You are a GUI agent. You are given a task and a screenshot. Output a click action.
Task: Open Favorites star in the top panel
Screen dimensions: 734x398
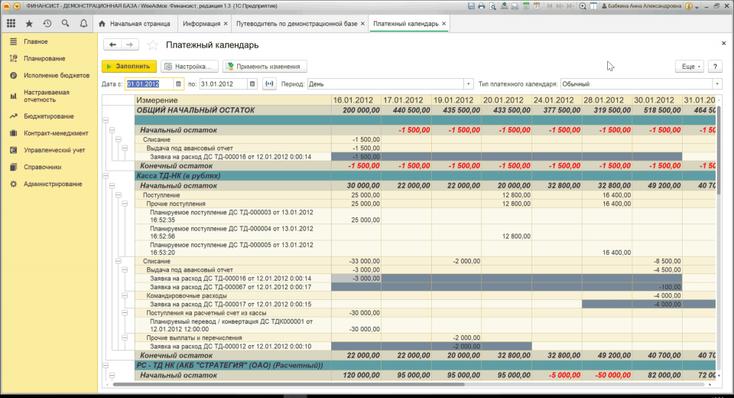(x=29, y=24)
